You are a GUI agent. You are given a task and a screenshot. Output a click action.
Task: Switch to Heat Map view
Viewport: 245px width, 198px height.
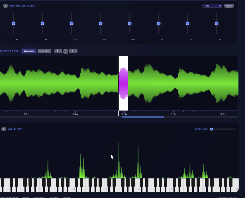pos(44,51)
